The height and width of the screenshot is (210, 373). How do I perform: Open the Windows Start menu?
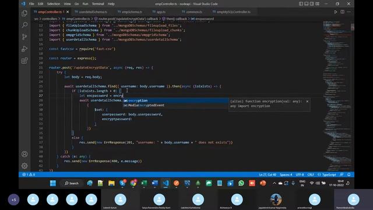53,183
